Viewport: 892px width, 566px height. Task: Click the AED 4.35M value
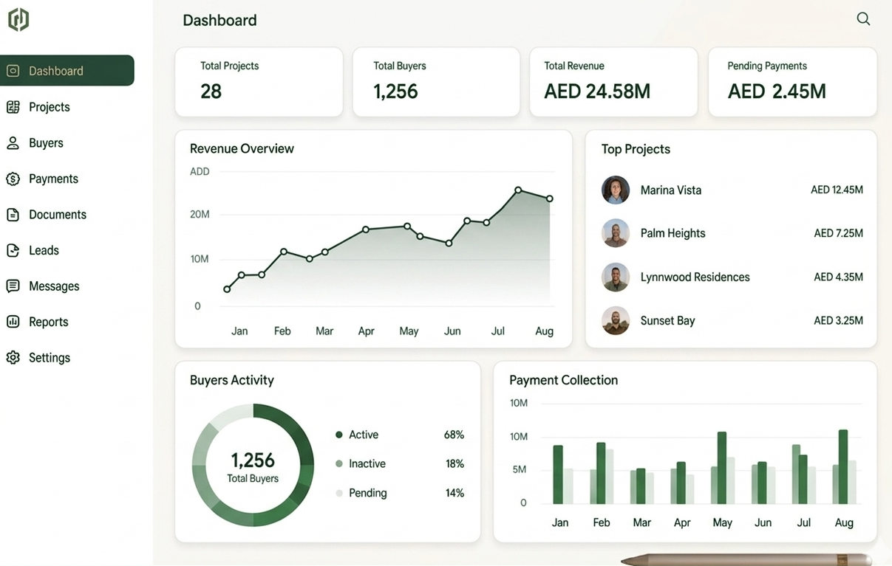pyautogui.click(x=838, y=277)
